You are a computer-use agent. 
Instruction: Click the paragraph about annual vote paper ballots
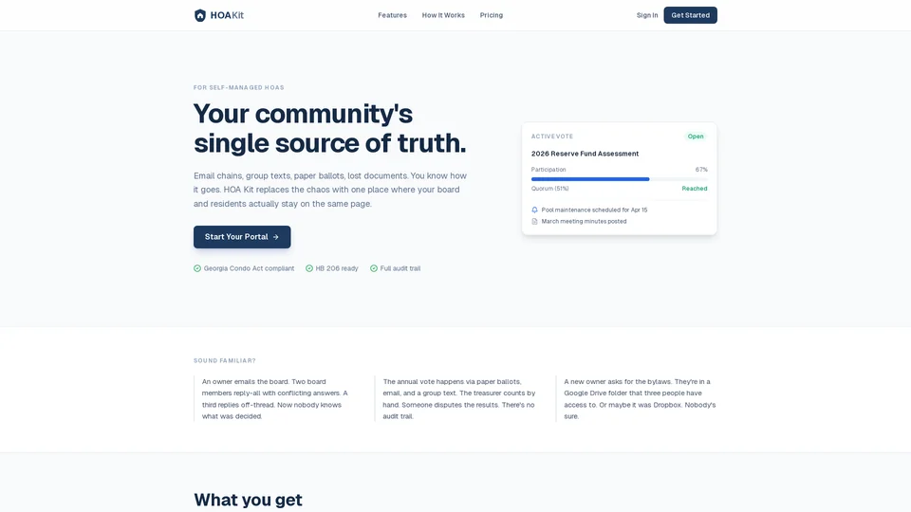(x=459, y=399)
